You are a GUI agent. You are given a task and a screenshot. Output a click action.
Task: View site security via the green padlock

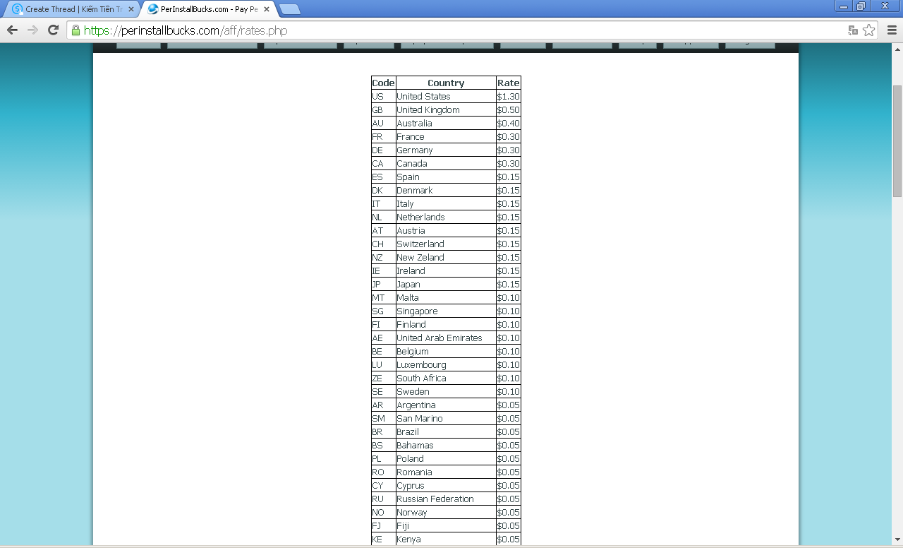tap(75, 30)
